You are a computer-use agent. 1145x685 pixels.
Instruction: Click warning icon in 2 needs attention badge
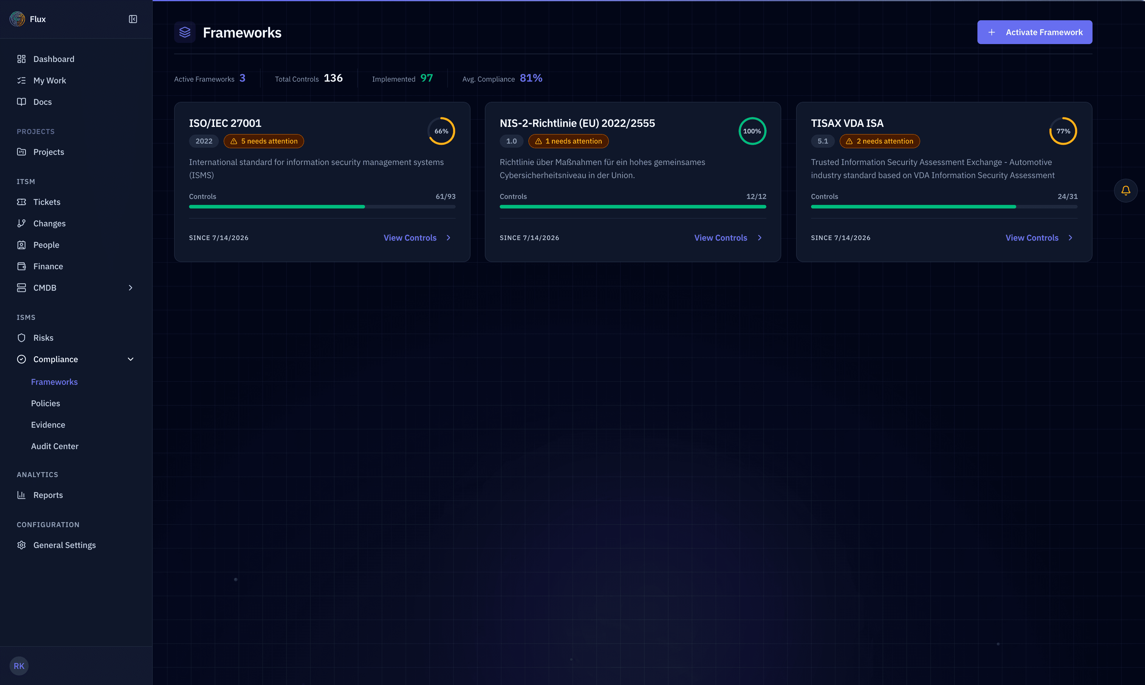[849, 141]
